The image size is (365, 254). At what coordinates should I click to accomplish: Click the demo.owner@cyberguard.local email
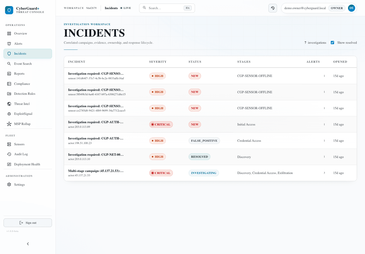(x=305, y=8)
